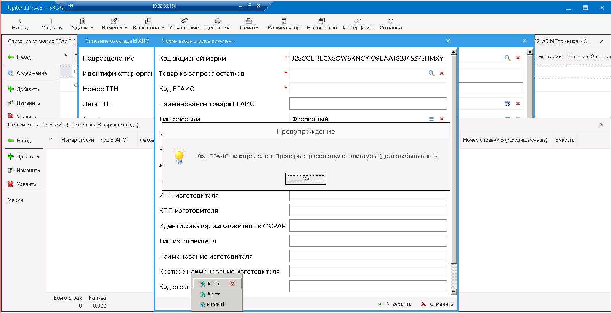Click Создать in the top toolbar

pos(51,24)
